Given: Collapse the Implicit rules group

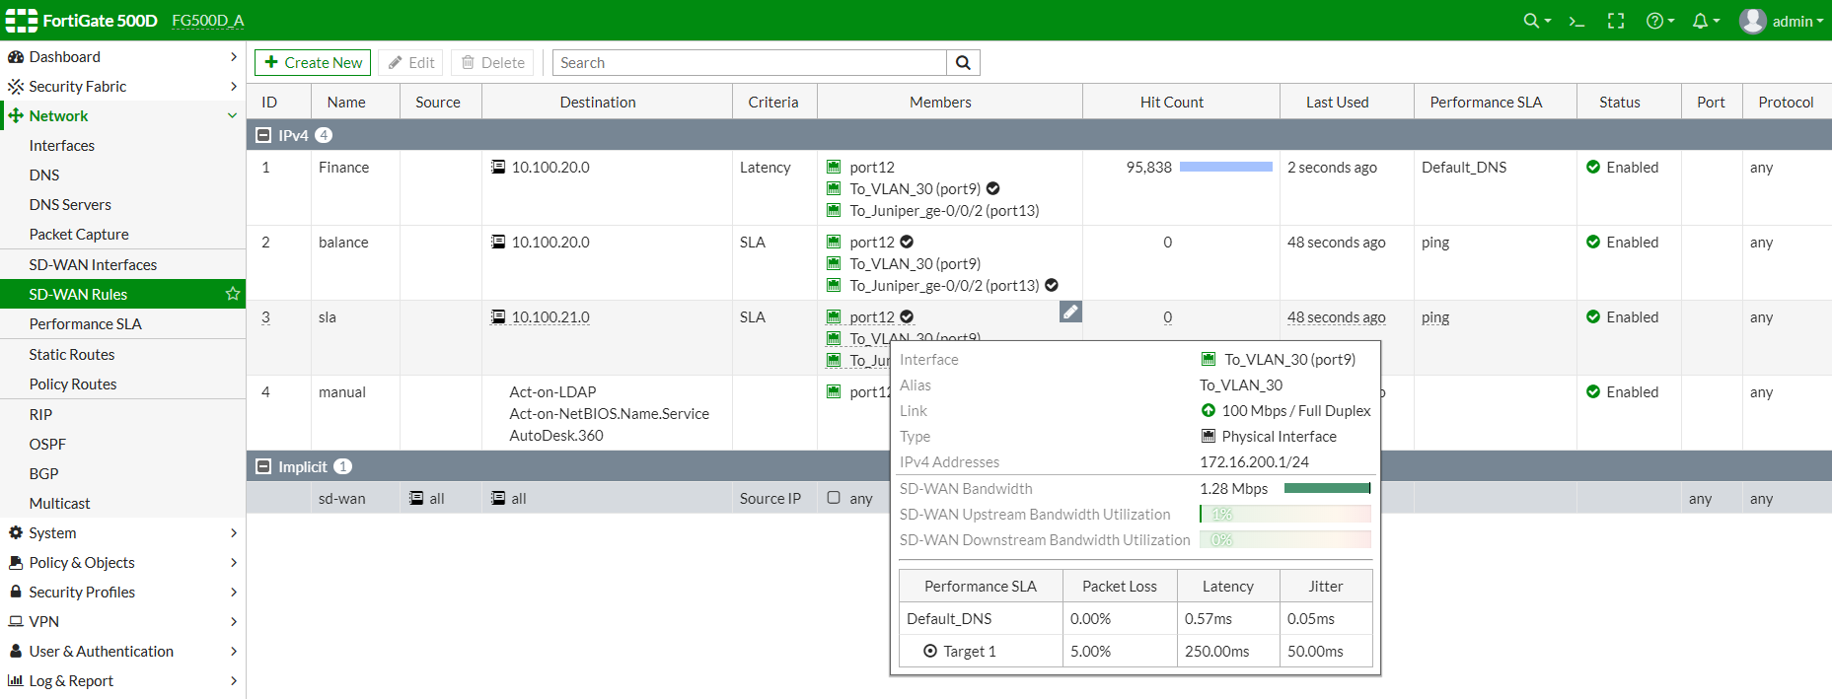Looking at the screenshot, I should 263,466.
